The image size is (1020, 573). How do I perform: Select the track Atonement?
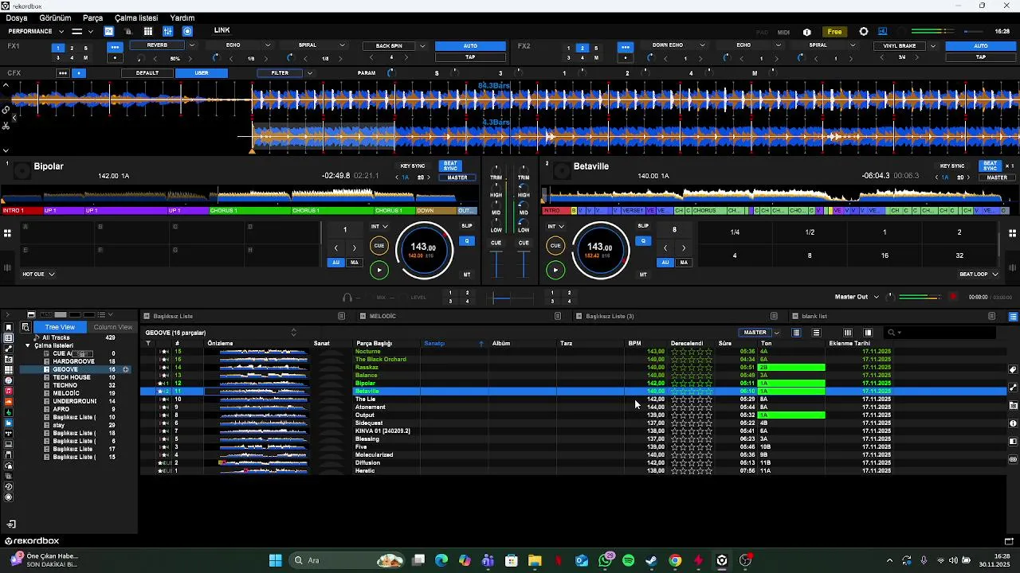pos(370,407)
